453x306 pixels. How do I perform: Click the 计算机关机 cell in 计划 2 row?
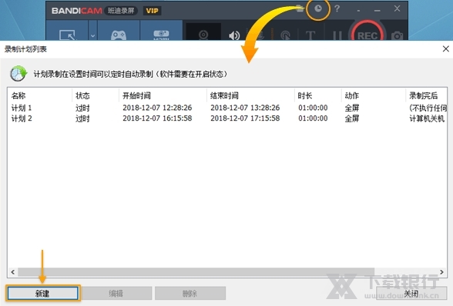427,118
